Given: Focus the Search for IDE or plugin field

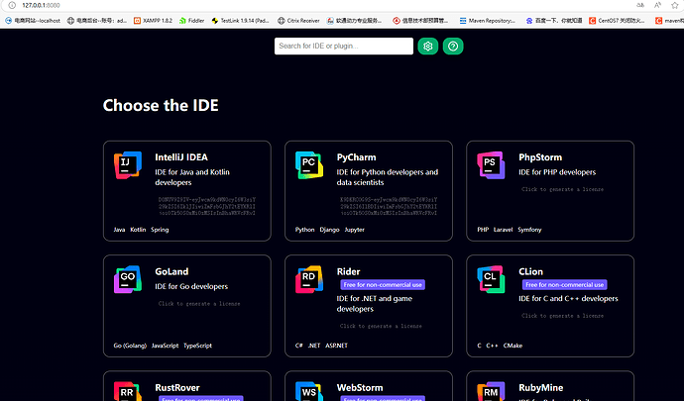Looking at the screenshot, I should [344, 47].
